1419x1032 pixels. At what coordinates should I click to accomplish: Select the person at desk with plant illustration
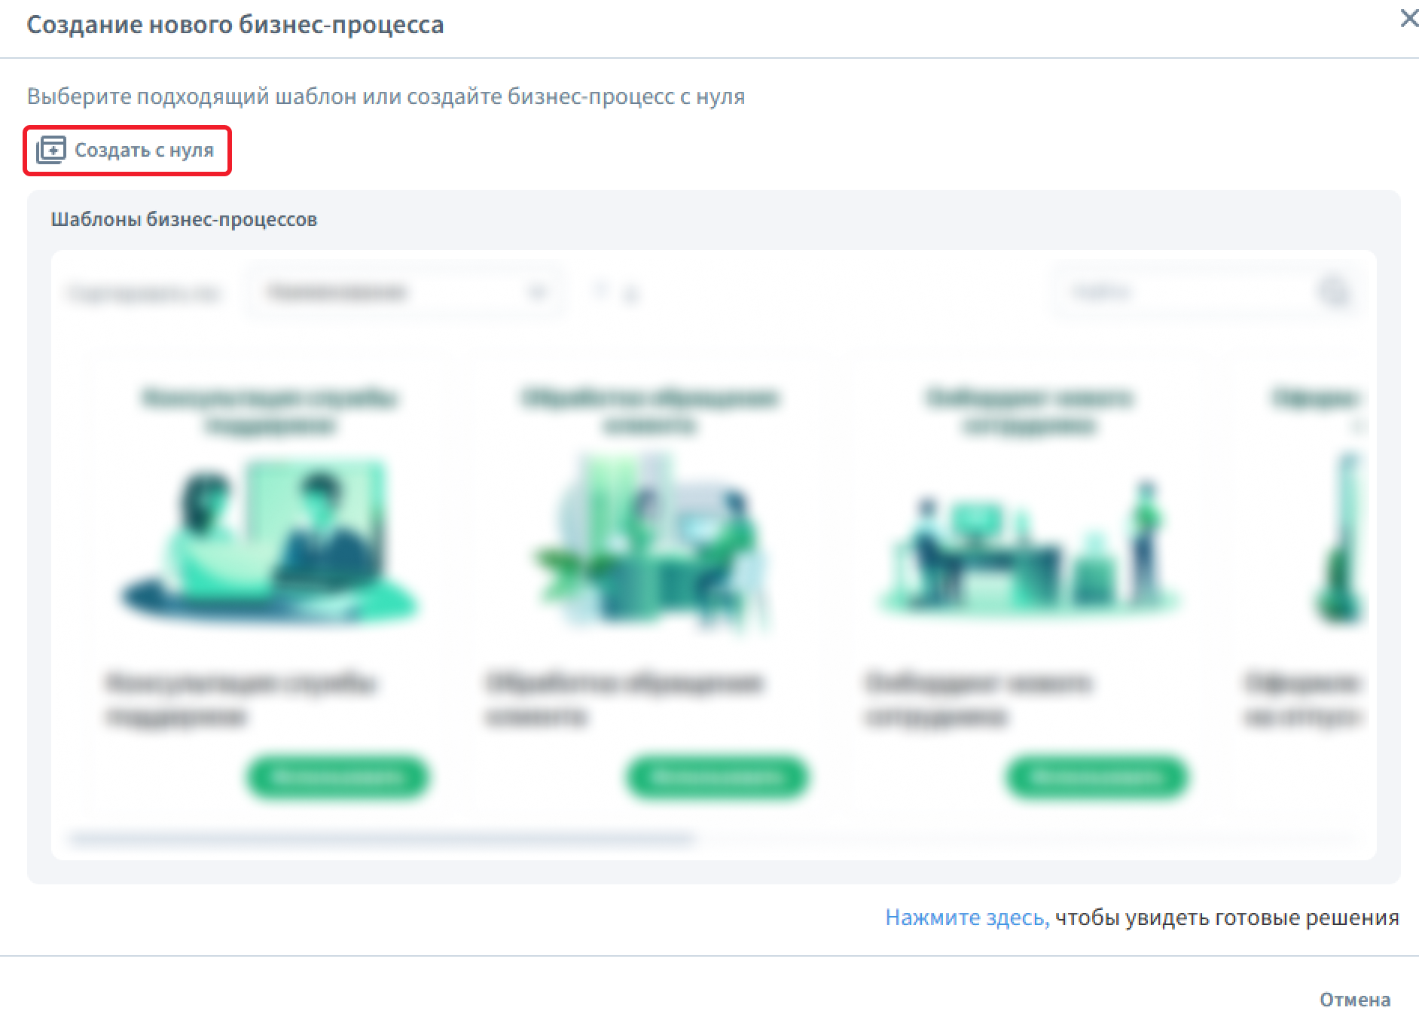coord(649,541)
